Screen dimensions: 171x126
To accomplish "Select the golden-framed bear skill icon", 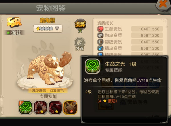I will pyautogui.click(x=70, y=107).
